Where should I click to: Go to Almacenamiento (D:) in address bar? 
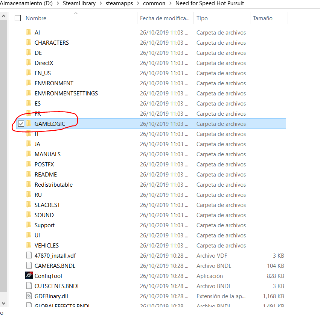tap(26, 3)
